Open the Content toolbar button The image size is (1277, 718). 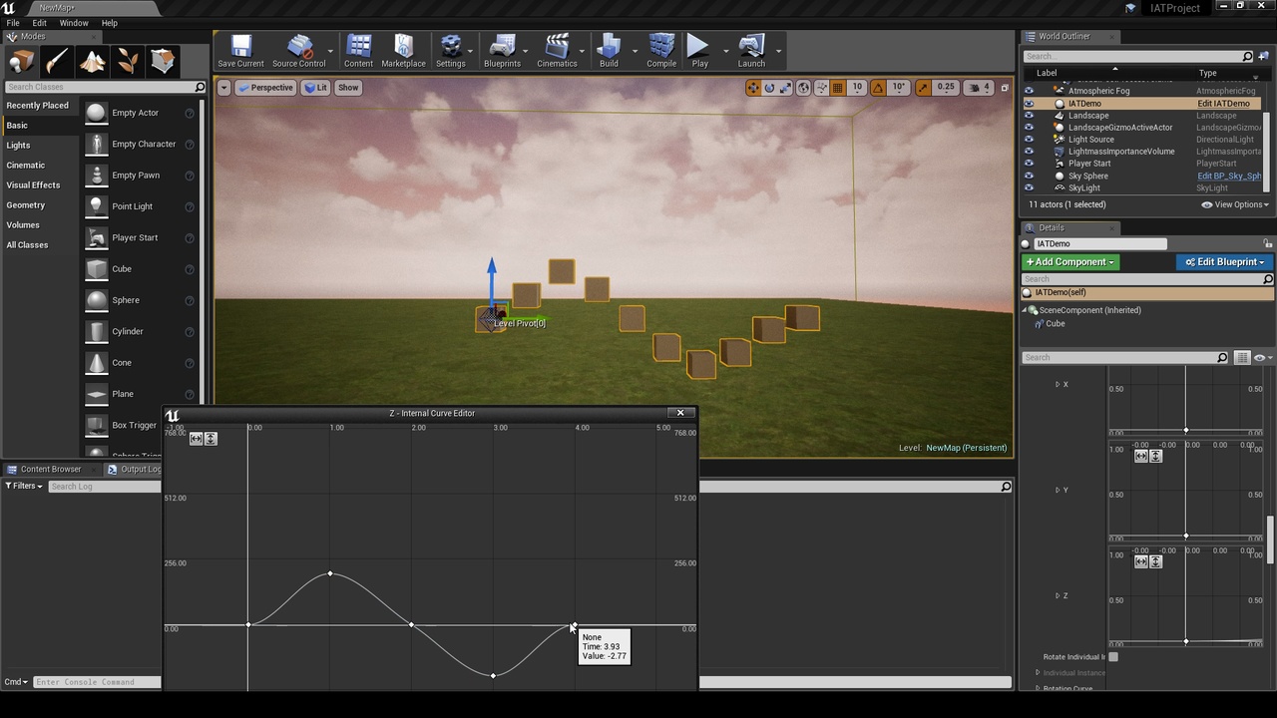coord(358,51)
